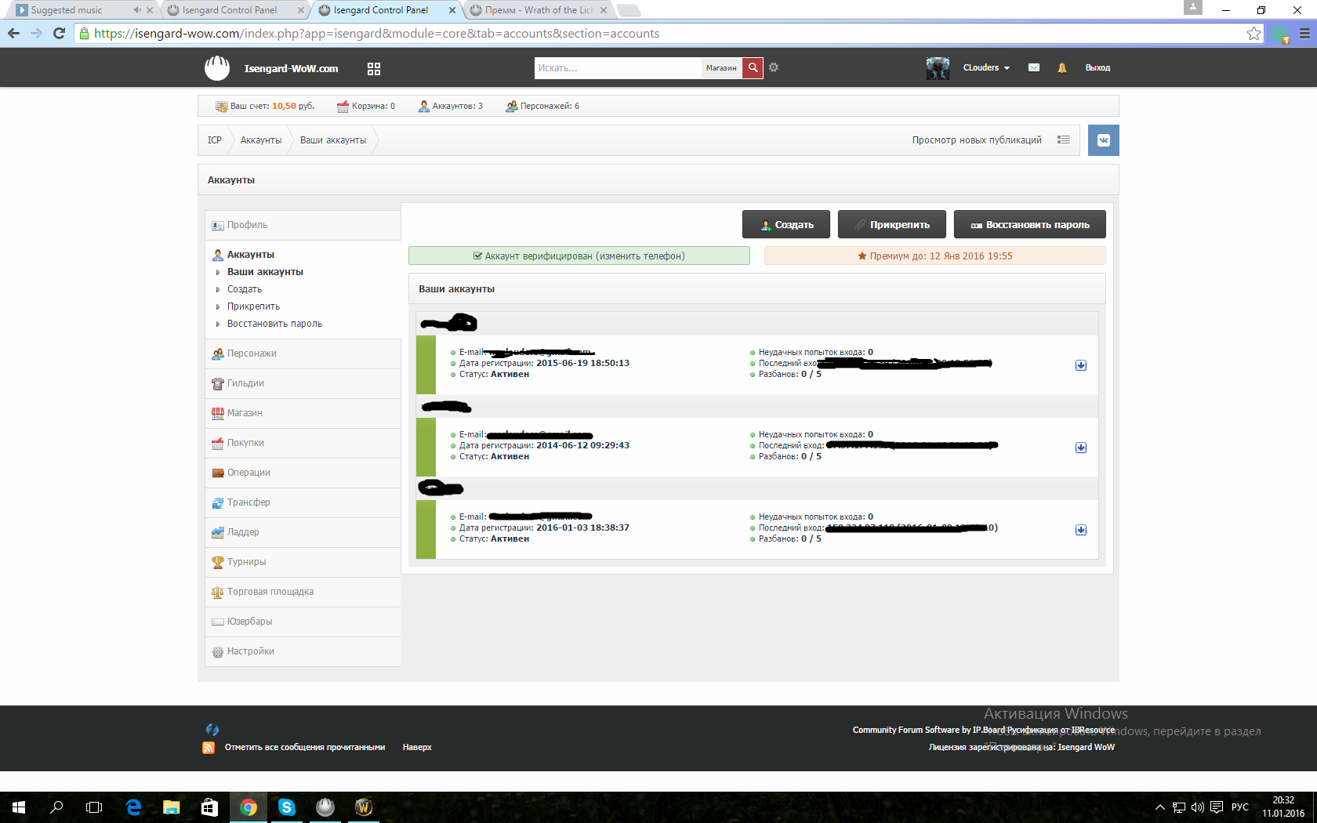
Task: Expand the CLouders user dropdown menu
Action: 986,68
